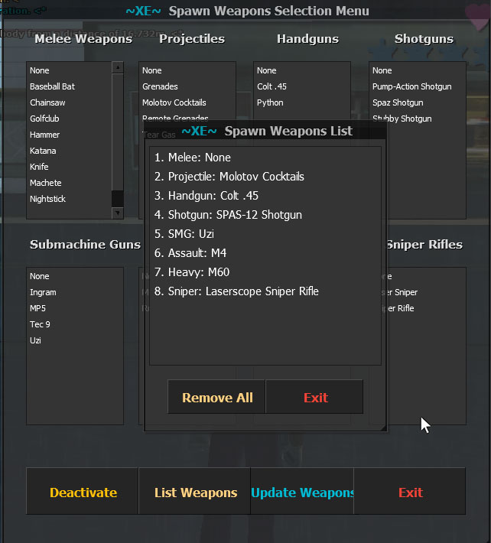Viewport: 491px width, 543px height.
Task: Click the Exit button in Spawn Weapons List
Action: point(314,397)
